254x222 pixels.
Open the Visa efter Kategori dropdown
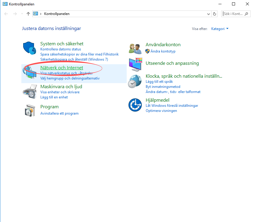[220, 29]
